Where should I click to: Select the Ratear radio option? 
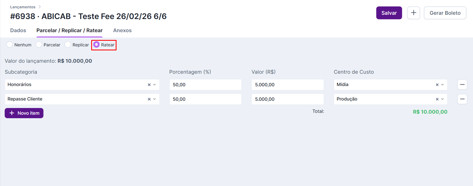[96, 44]
